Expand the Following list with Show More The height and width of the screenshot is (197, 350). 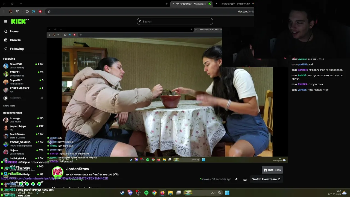(9, 106)
